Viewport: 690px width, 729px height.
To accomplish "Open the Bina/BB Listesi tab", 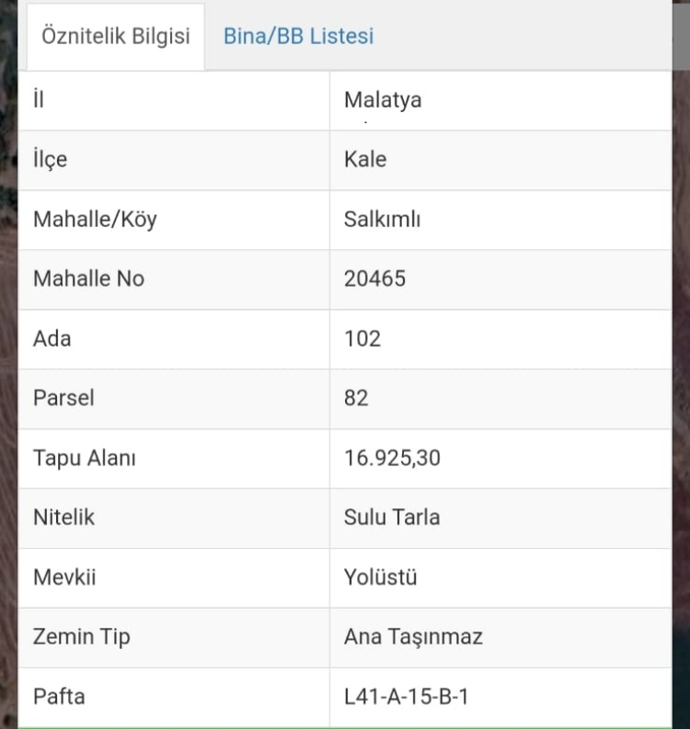I will pos(298,37).
